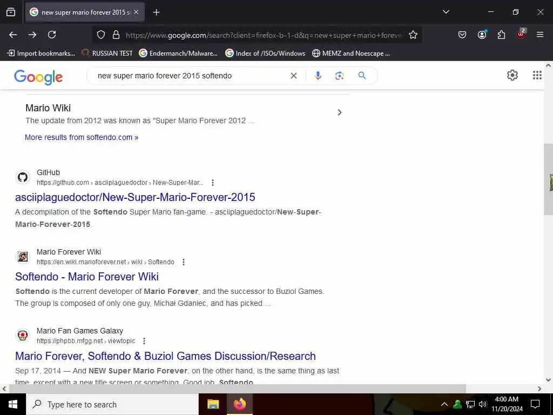Submit search with magnifier icon
The width and height of the screenshot is (553, 415).
(x=362, y=76)
